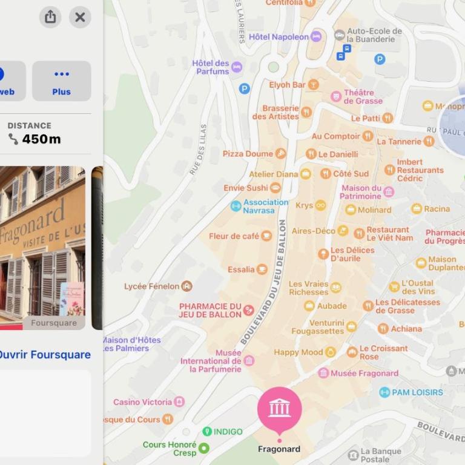Select the Théâtre de Grasse mask icon

point(336,96)
